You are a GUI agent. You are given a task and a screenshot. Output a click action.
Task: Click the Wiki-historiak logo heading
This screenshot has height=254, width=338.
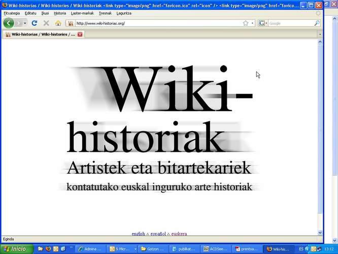point(159,109)
